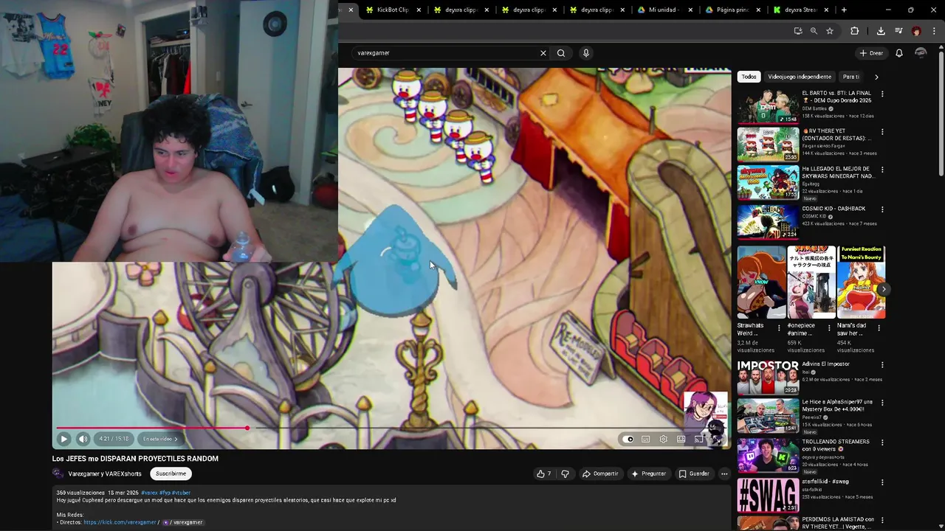Open more actions three-dot menu under video

coord(724,473)
